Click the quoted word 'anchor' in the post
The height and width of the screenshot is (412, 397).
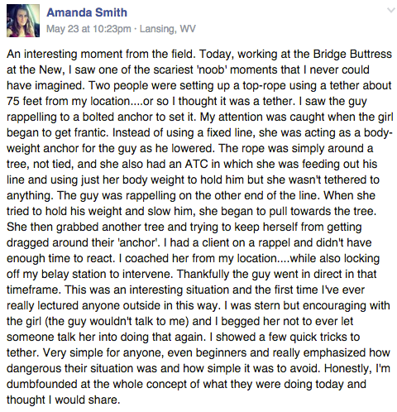[139, 242]
